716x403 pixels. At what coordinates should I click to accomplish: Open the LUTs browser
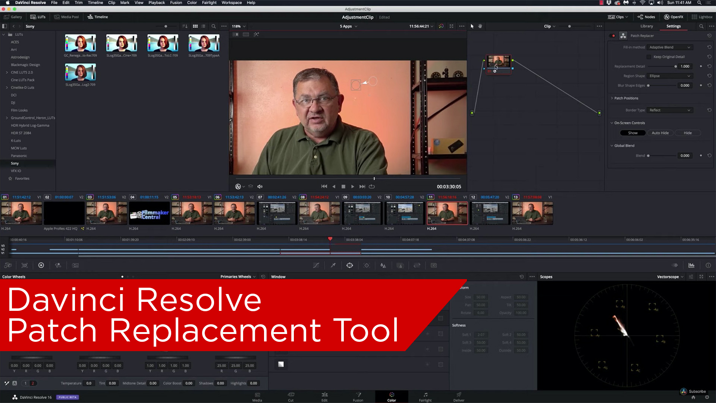(x=38, y=17)
